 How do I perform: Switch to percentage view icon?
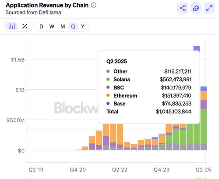point(25,26)
